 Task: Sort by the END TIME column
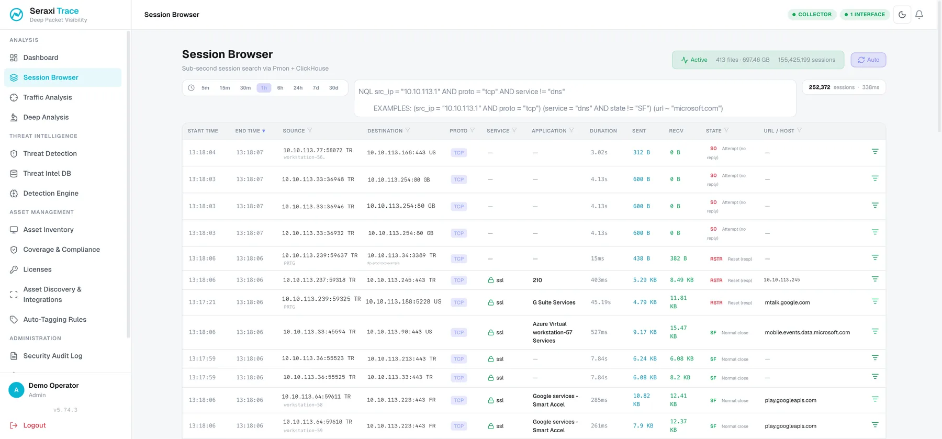click(250, 131)
